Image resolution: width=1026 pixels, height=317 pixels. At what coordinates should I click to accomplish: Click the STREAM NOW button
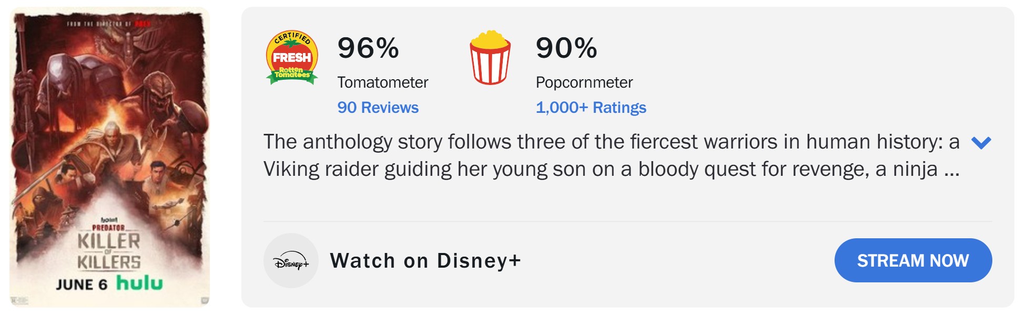[x=913, y=260]
